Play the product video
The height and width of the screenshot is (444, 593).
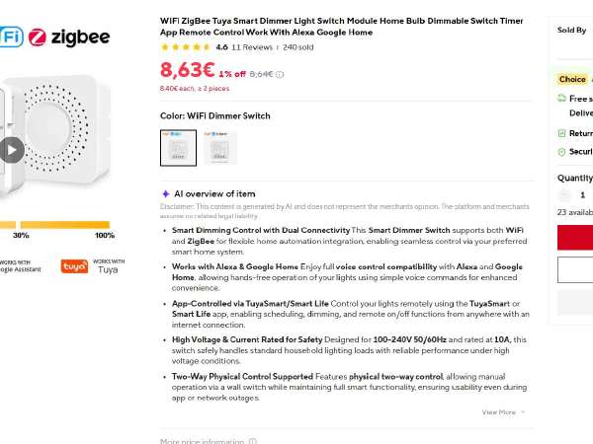pos(11,150)
